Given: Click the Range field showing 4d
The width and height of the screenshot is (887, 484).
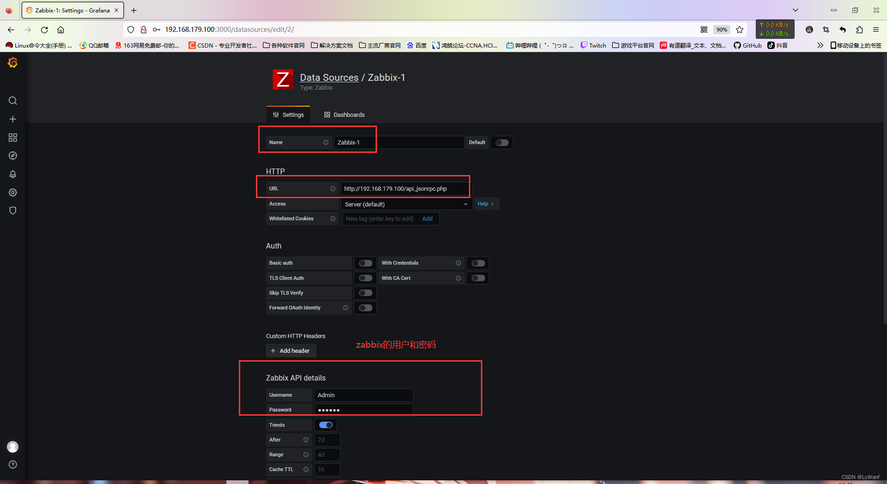Looking at the screenshot, I should click(x=327, y=454).
